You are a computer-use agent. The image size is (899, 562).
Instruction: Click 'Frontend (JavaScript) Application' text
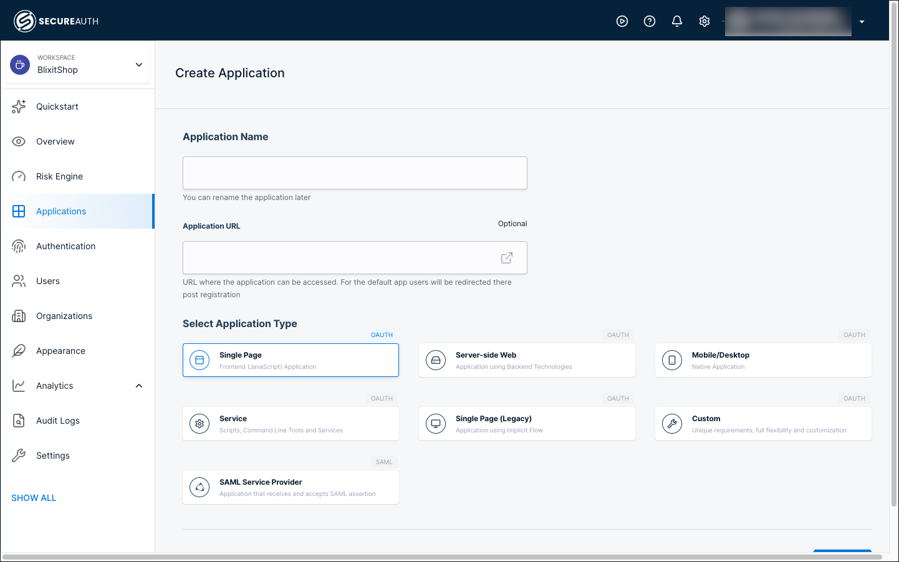[268, 367]
